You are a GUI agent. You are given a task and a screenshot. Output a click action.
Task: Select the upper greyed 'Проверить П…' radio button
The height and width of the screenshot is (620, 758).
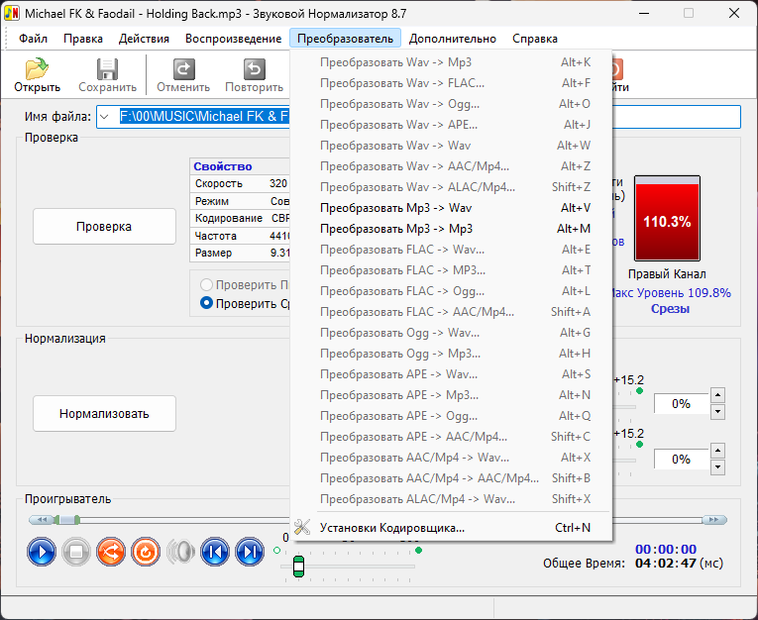click(x=206, y=284)
